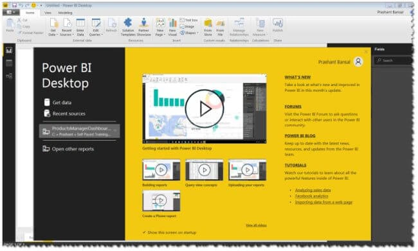Switch to Relationships view in left sidebar

9,76
